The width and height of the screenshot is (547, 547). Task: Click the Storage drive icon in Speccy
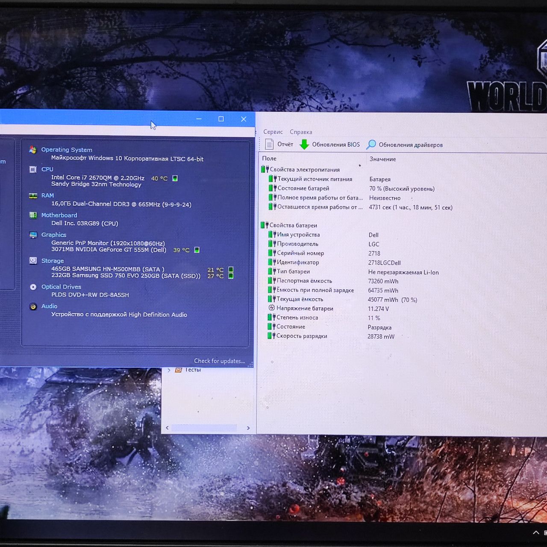(33, 261)
